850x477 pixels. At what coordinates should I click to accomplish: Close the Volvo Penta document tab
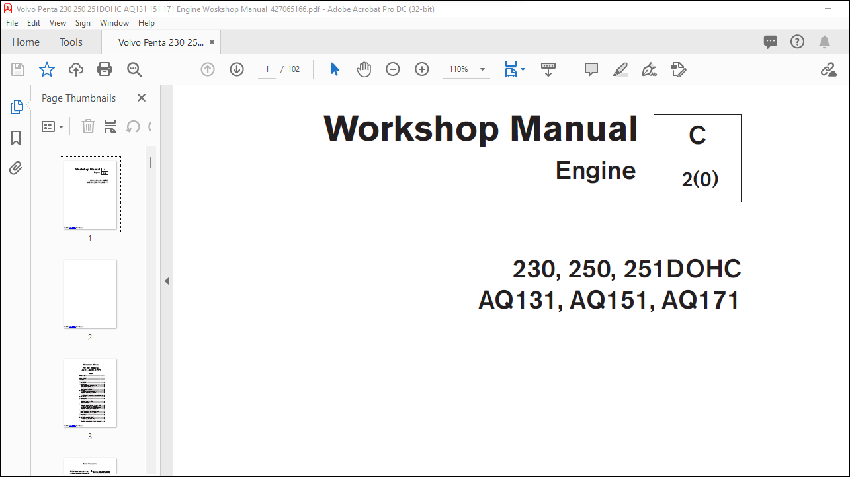click(212, 42)
